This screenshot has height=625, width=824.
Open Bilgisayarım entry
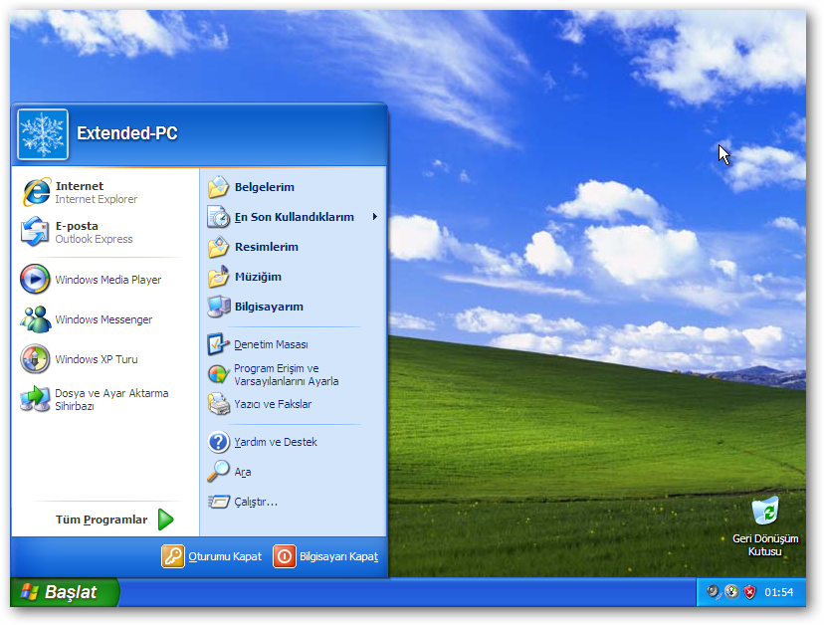coord(268,307)
